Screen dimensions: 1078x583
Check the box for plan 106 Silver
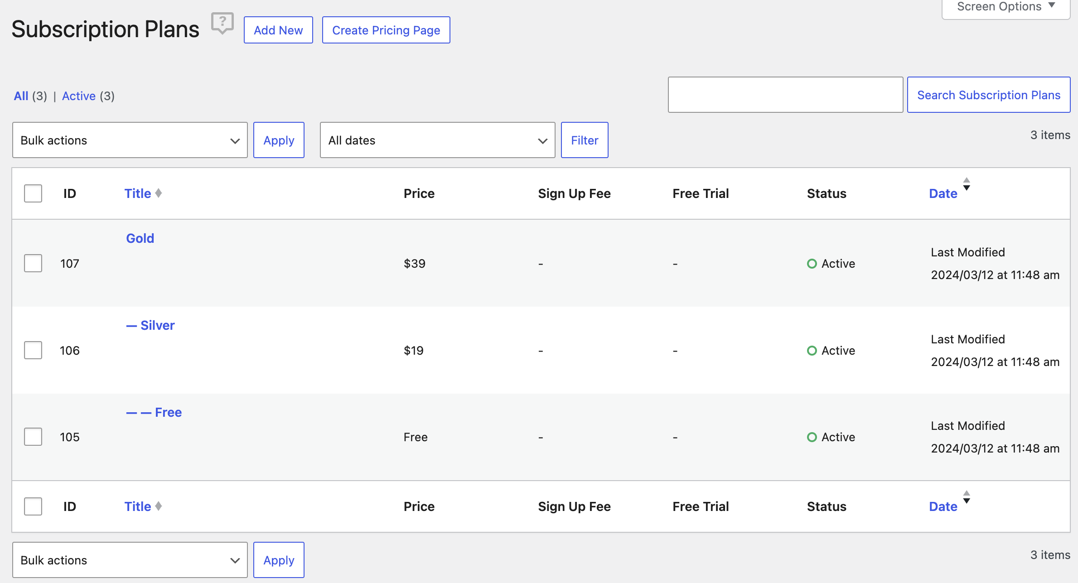click(x=33, y=350)
